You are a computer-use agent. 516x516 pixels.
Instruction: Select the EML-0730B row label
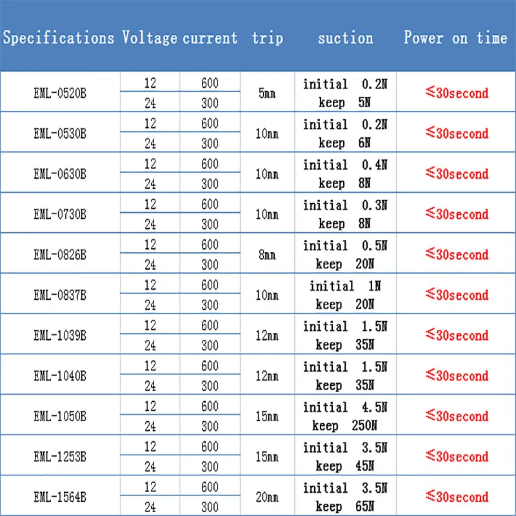click(x=60, y=214)
